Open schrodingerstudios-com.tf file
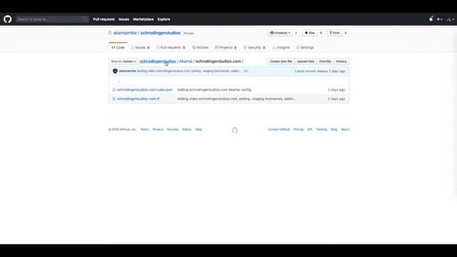 click(x=138, y=99)
